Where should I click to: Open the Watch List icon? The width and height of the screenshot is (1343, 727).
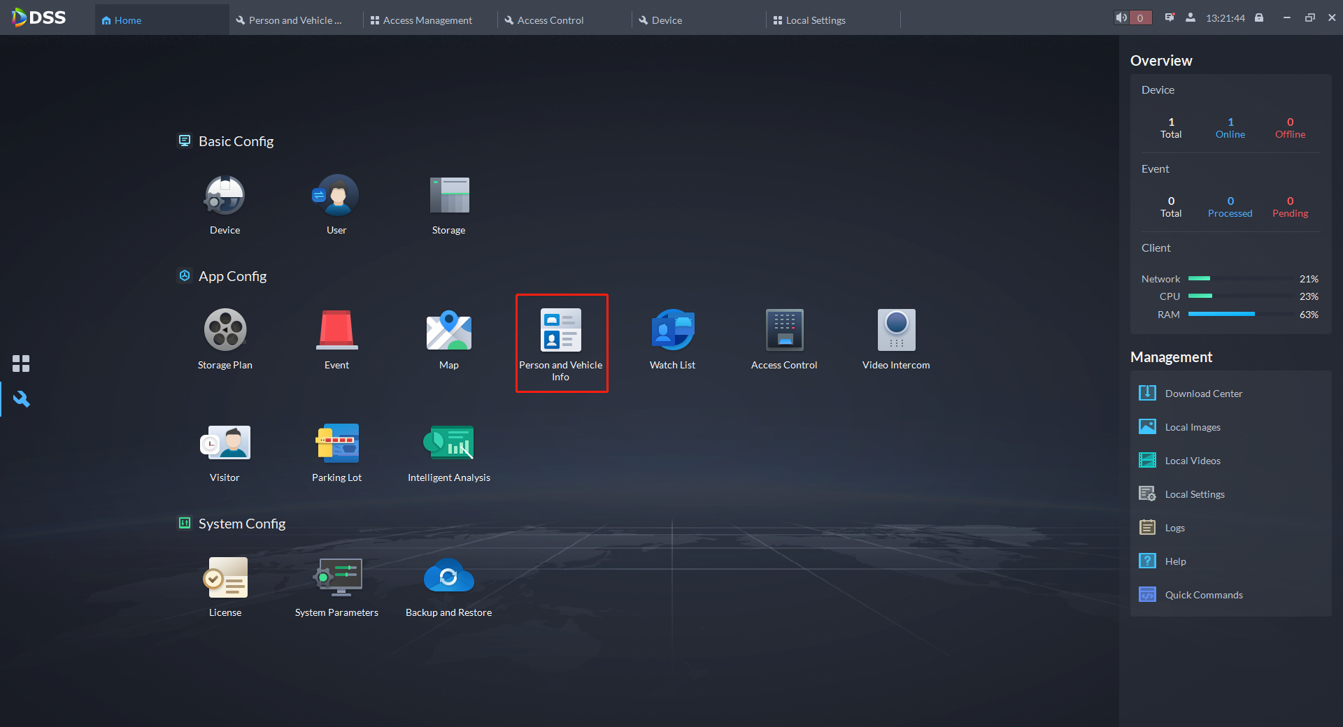pos(672,331)
